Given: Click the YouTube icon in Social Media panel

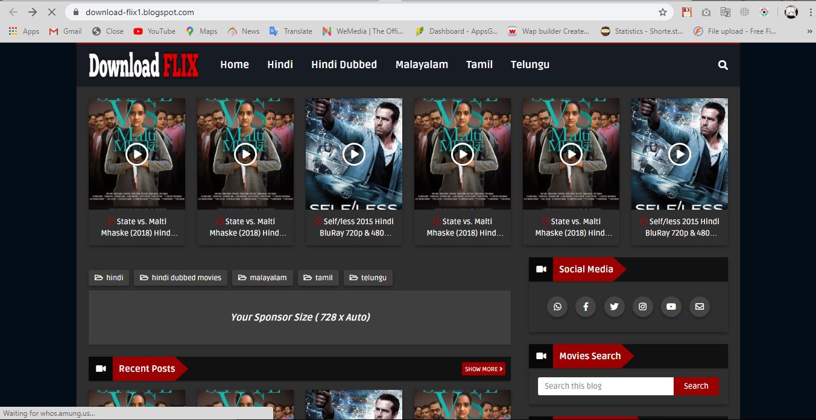Looking at the screenshot, I should pos(671,307).
